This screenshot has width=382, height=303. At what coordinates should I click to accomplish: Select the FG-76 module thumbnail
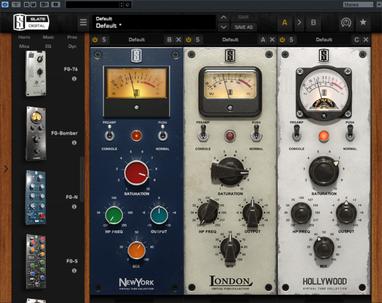[x=36, y=73]
